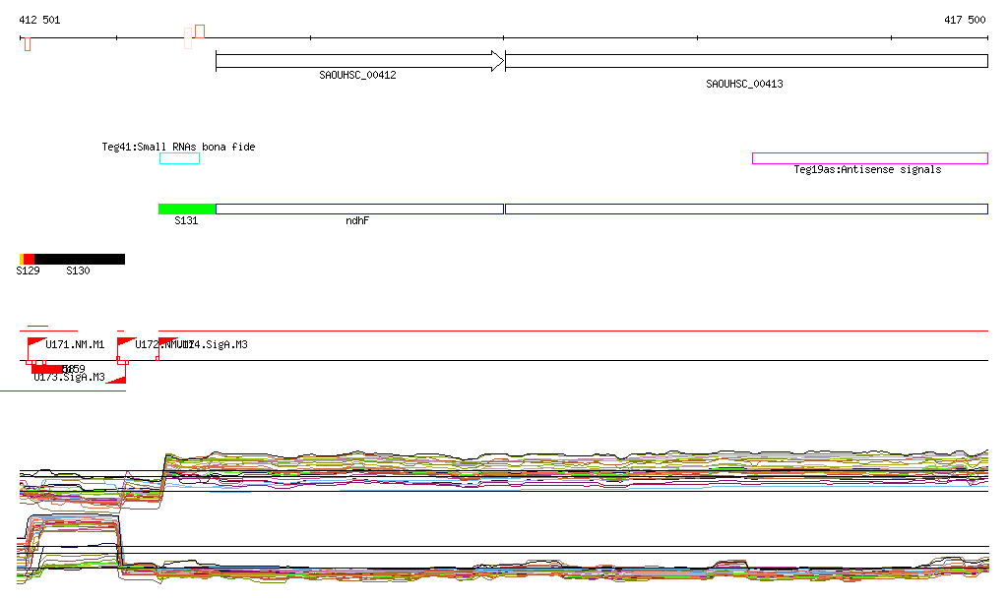Click the black S130 segment bar
This screenshot has height=601, width=1008.
(x=79, y=259)
